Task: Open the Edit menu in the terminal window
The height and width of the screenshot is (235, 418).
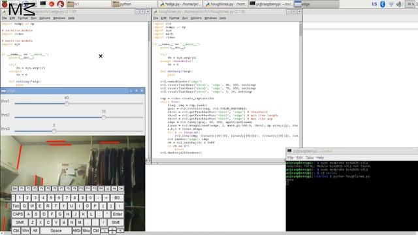Action: coord(299,158)
